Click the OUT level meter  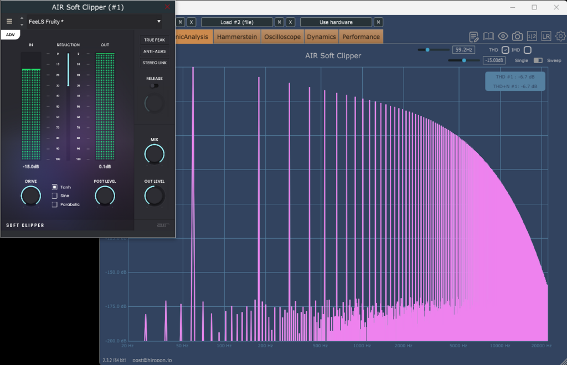click(x=105, y=106)
